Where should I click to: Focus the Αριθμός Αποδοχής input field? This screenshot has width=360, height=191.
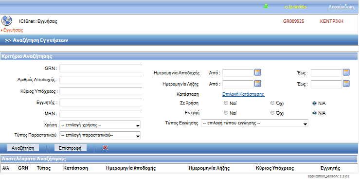(x=101, y=80)
